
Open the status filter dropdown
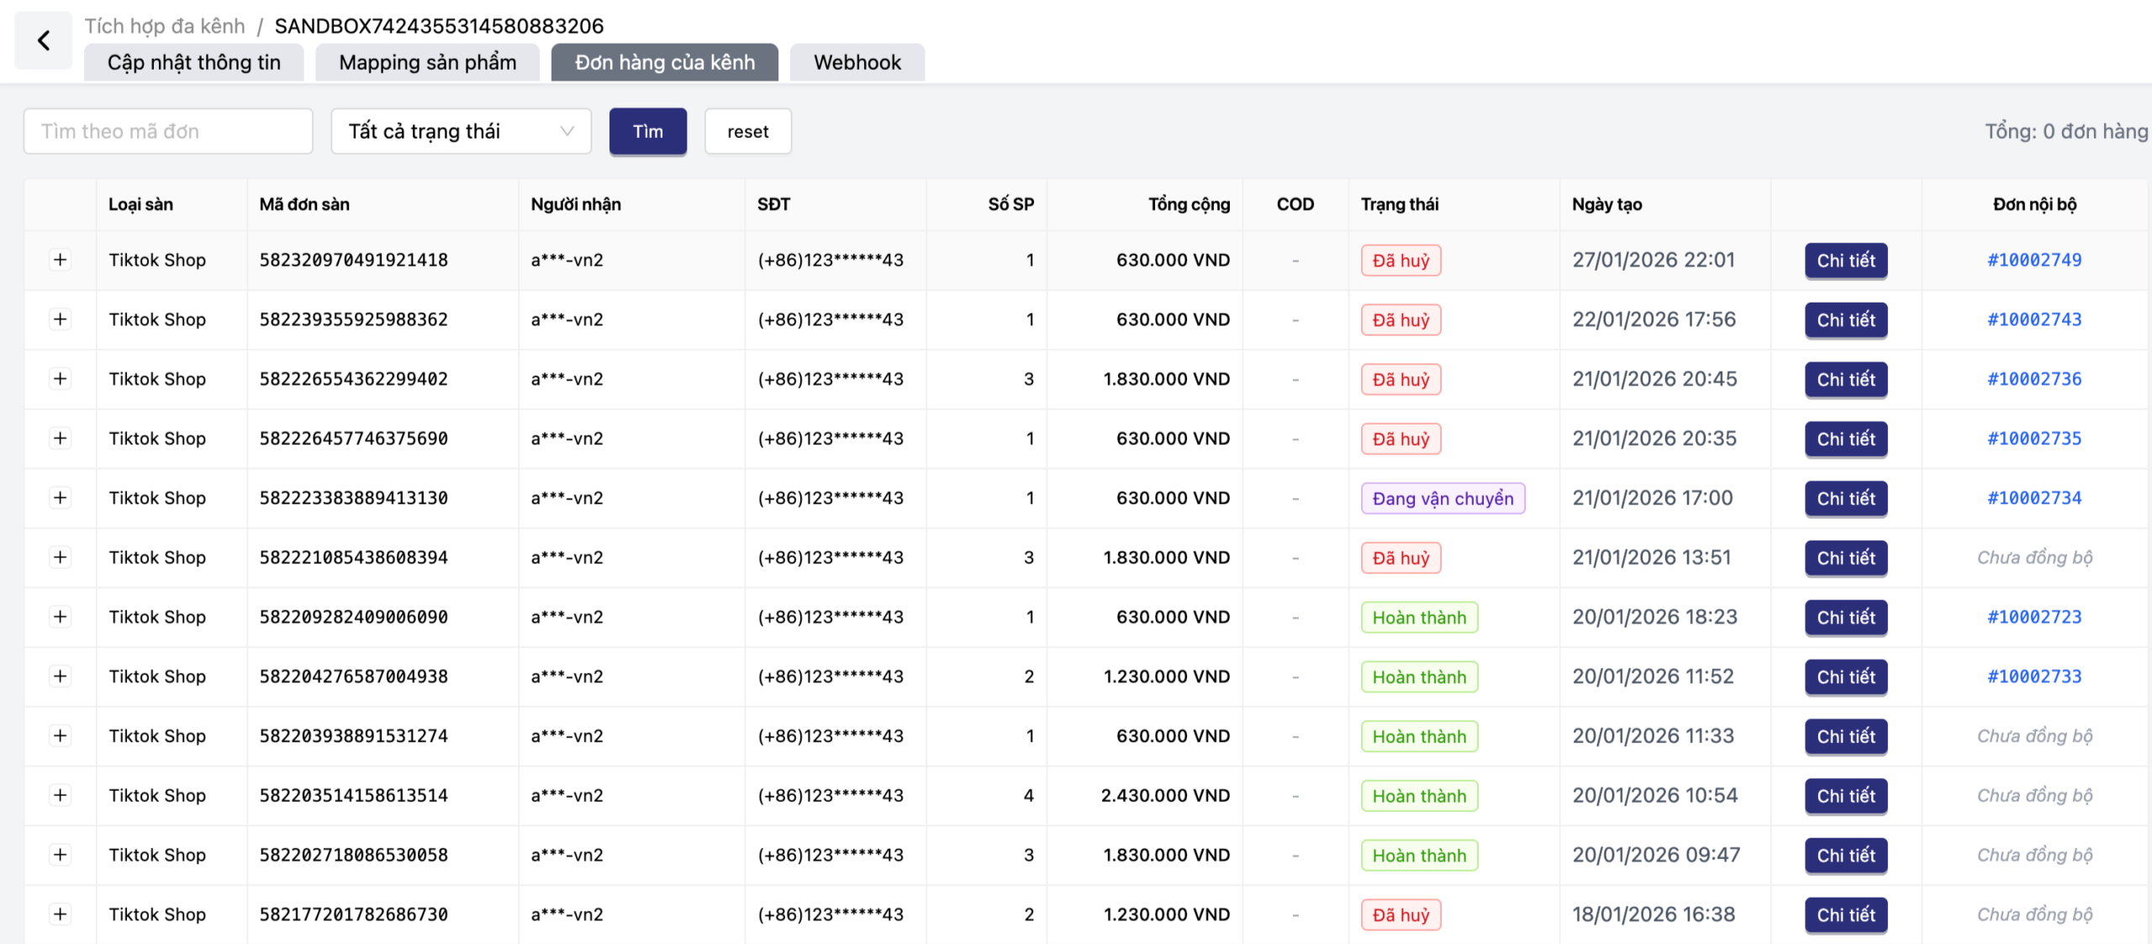click(461, 131)
